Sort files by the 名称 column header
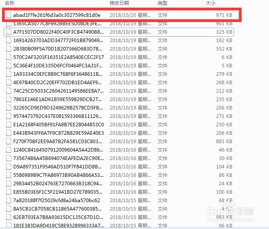The image size is (269, 229). point(10,3)
